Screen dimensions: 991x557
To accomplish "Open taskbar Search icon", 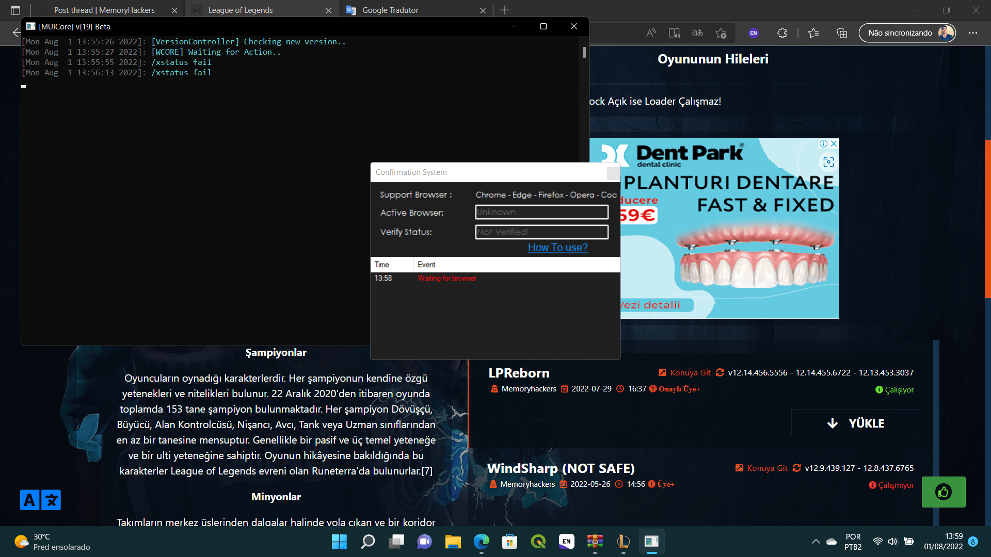I will point(367,542).
